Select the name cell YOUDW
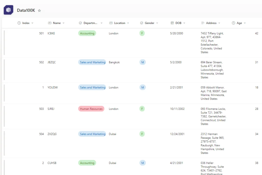This screenshot has height=175, width=262. pyautogui.click(x=53, y=87)
